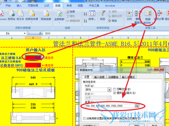This screenshot has height=126, width=169.
Task: Select the red cell containing 900
Action: coord(33,58)
